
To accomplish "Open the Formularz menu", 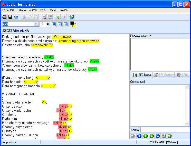I will (x=8, y=10).
